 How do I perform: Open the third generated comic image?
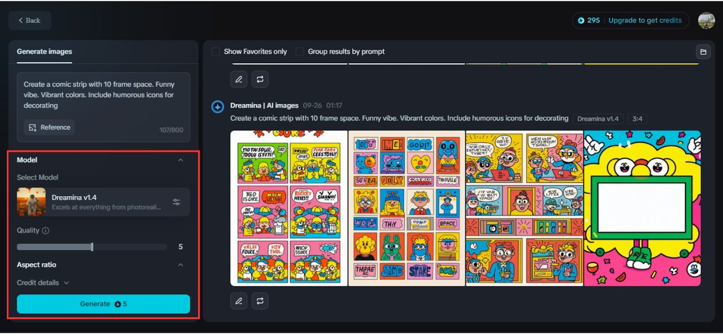click(x=525, y=208)
